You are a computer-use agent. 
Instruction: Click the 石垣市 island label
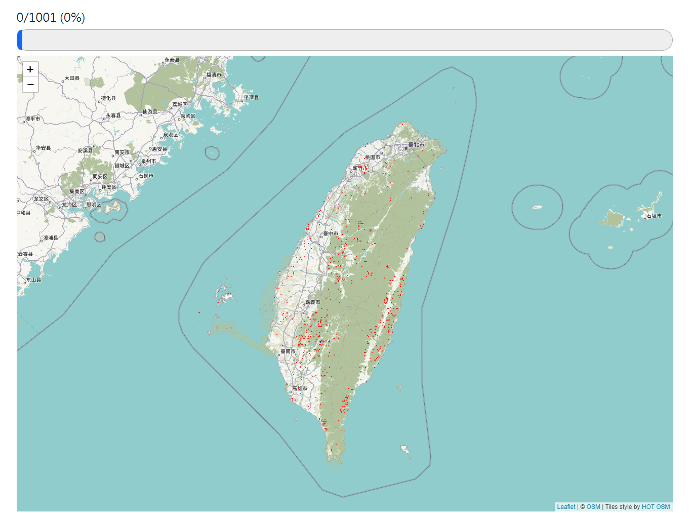pos(654,216)
